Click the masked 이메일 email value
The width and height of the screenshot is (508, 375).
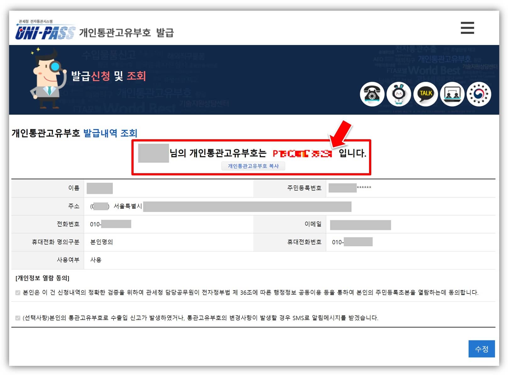pos(360,224)
